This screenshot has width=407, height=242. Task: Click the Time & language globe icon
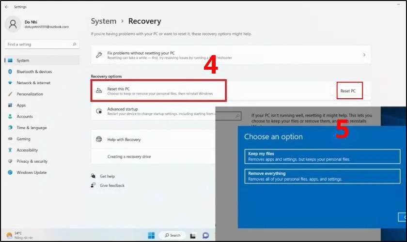[10, 128]
